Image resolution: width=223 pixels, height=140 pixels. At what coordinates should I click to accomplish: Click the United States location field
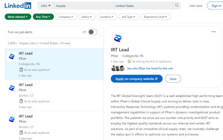[x=143, y=6]
